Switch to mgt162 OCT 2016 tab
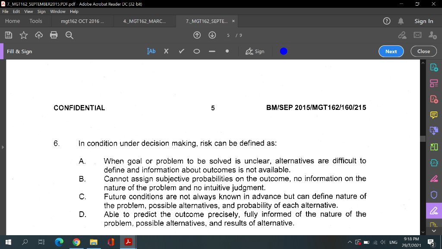This screenshot has width=442, height=249. [82, 21]
